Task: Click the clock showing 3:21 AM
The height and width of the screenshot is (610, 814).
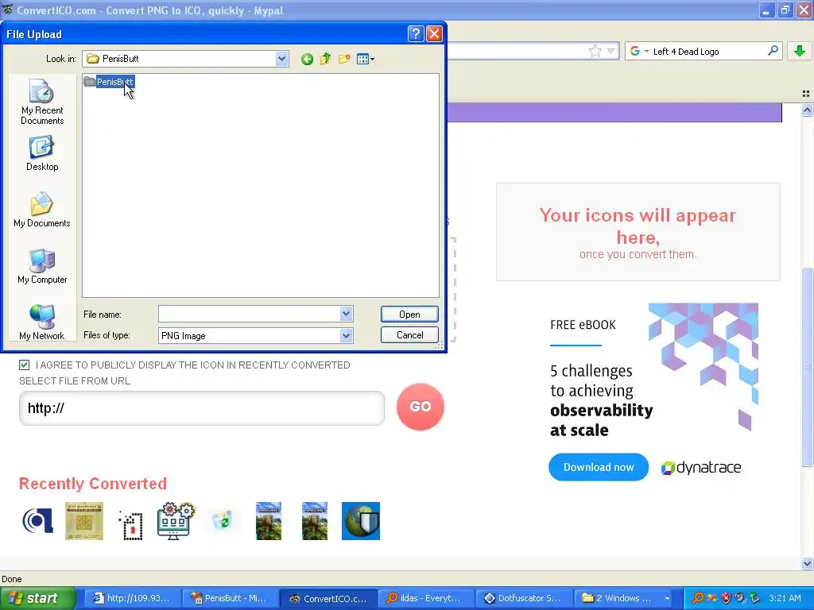Action: pyautogui.click(x=785, y=598)
